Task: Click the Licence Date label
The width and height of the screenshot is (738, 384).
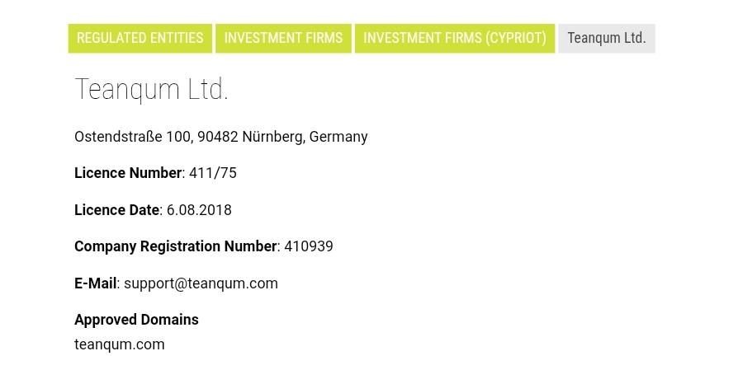Action: pos(116,210)
